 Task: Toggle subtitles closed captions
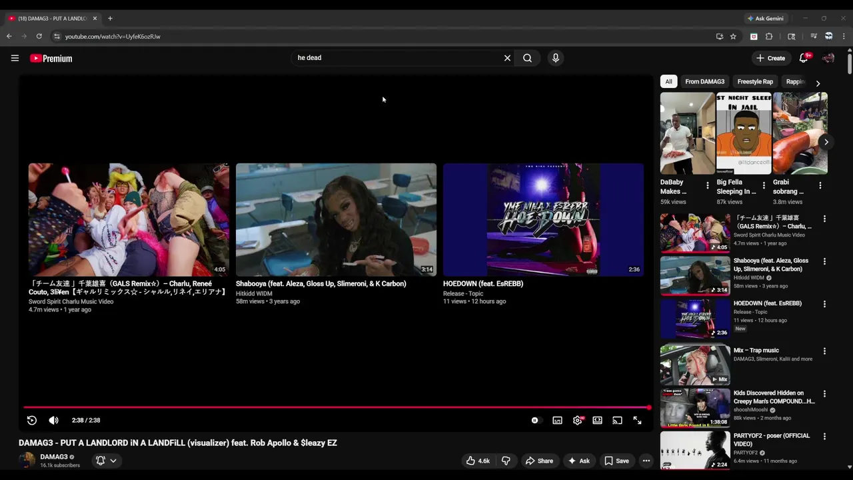557,420
